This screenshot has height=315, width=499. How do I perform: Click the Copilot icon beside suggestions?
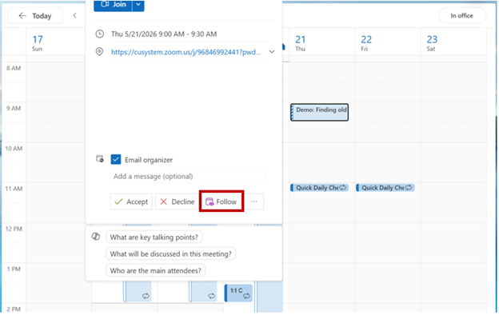click(x=96, y=237)
